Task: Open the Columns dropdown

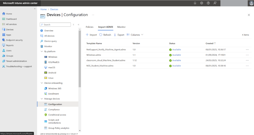Action: (135, 35)
